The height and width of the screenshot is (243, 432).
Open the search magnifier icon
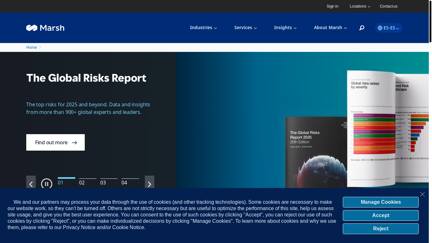pos(362,28)
